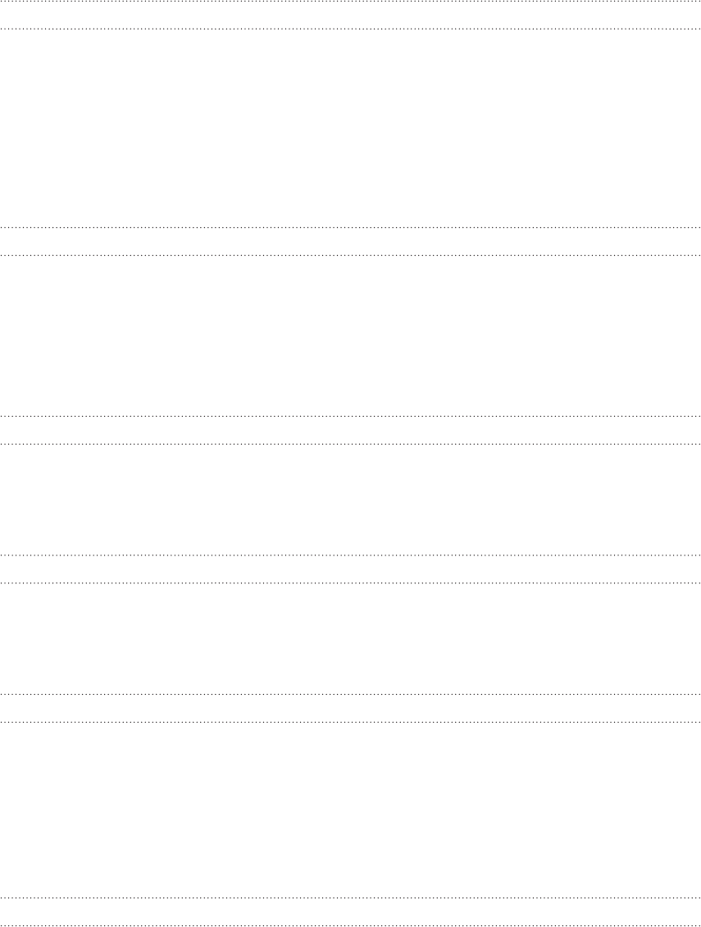
Task: Click inside the third blank section from top
Action: pyautogui.click(x=350, y=500)
